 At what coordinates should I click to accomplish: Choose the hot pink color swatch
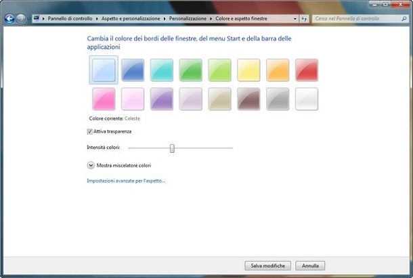coord(104,99)
